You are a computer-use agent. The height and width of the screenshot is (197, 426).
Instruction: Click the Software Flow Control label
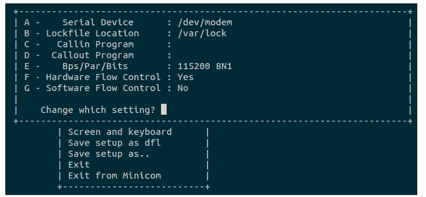(103, 88)
